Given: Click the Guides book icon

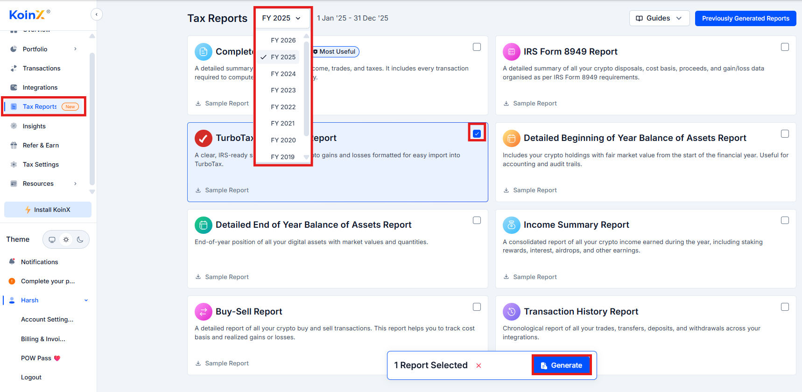Looking at the screenshot, I should tap(639, 18).
